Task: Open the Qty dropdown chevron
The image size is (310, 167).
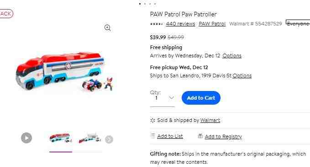Action: click(x=171, y=97)
